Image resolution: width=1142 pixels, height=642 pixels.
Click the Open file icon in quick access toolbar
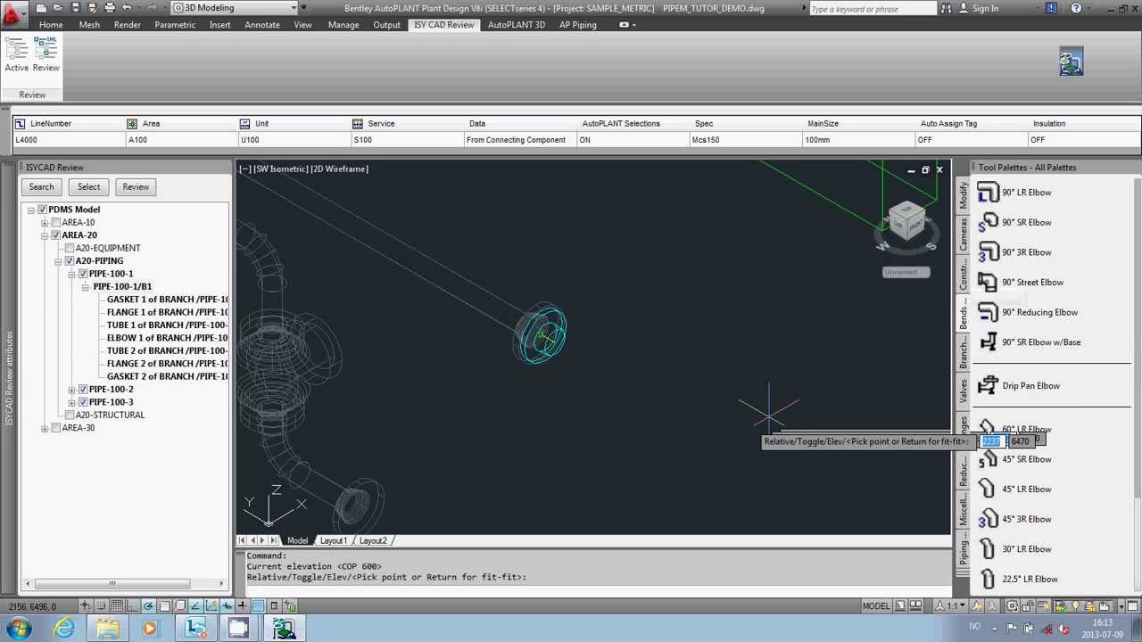click(59, 8)
